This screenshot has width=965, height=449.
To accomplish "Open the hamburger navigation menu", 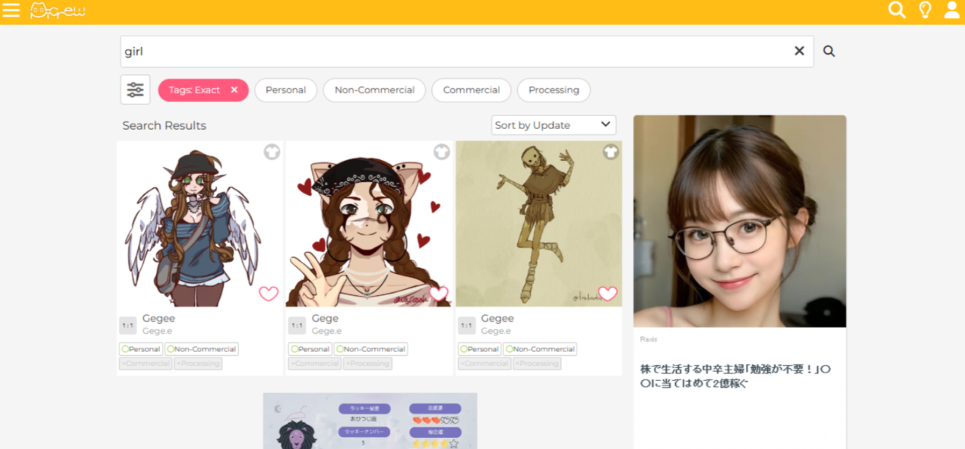I will [x=11, y=10].
